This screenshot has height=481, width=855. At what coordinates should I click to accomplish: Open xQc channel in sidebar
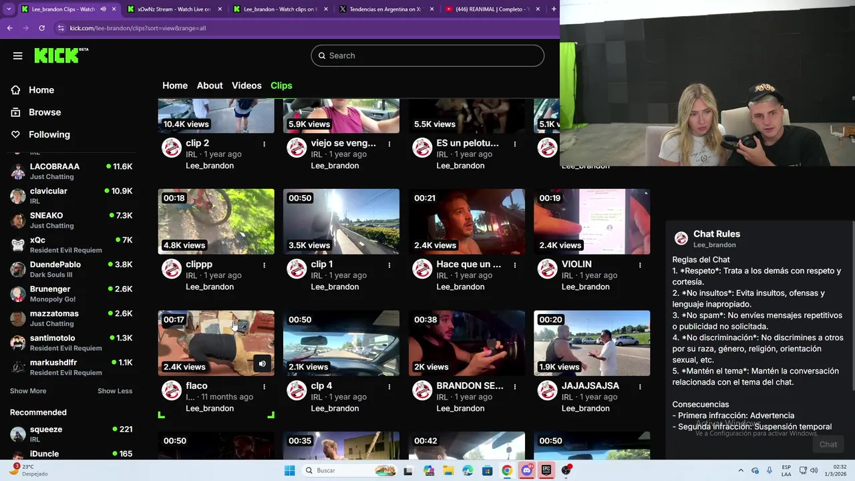(x=71, y=245)
